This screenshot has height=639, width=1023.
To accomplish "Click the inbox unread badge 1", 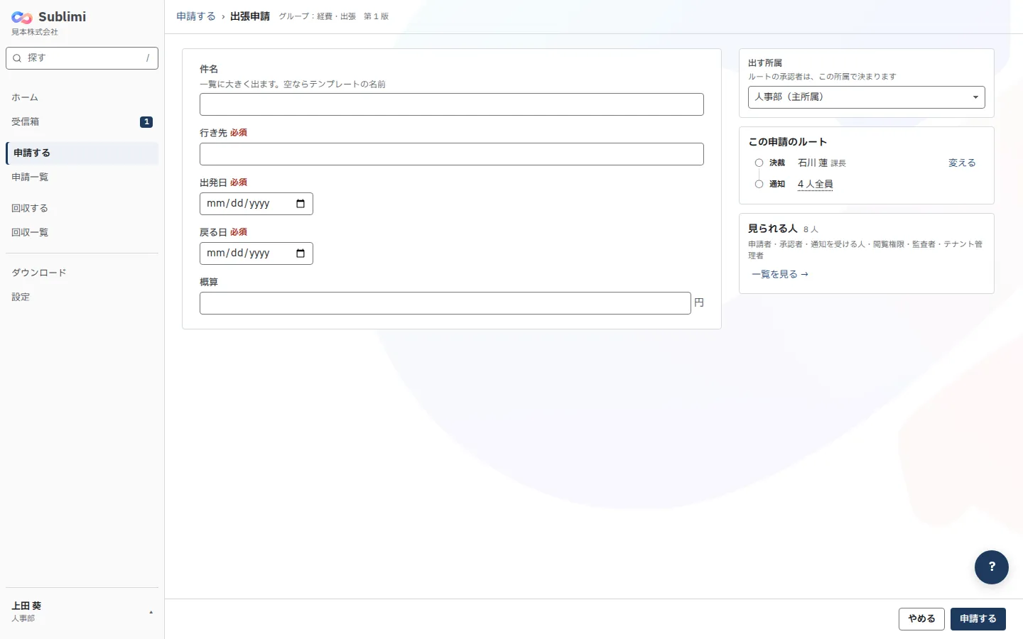I will [146, 122].
